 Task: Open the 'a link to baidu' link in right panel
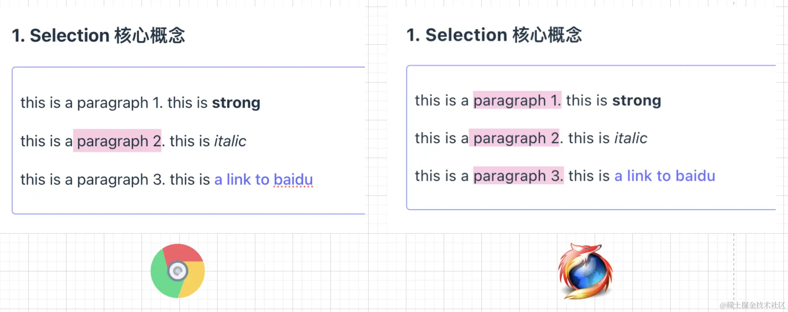[664, 176]
